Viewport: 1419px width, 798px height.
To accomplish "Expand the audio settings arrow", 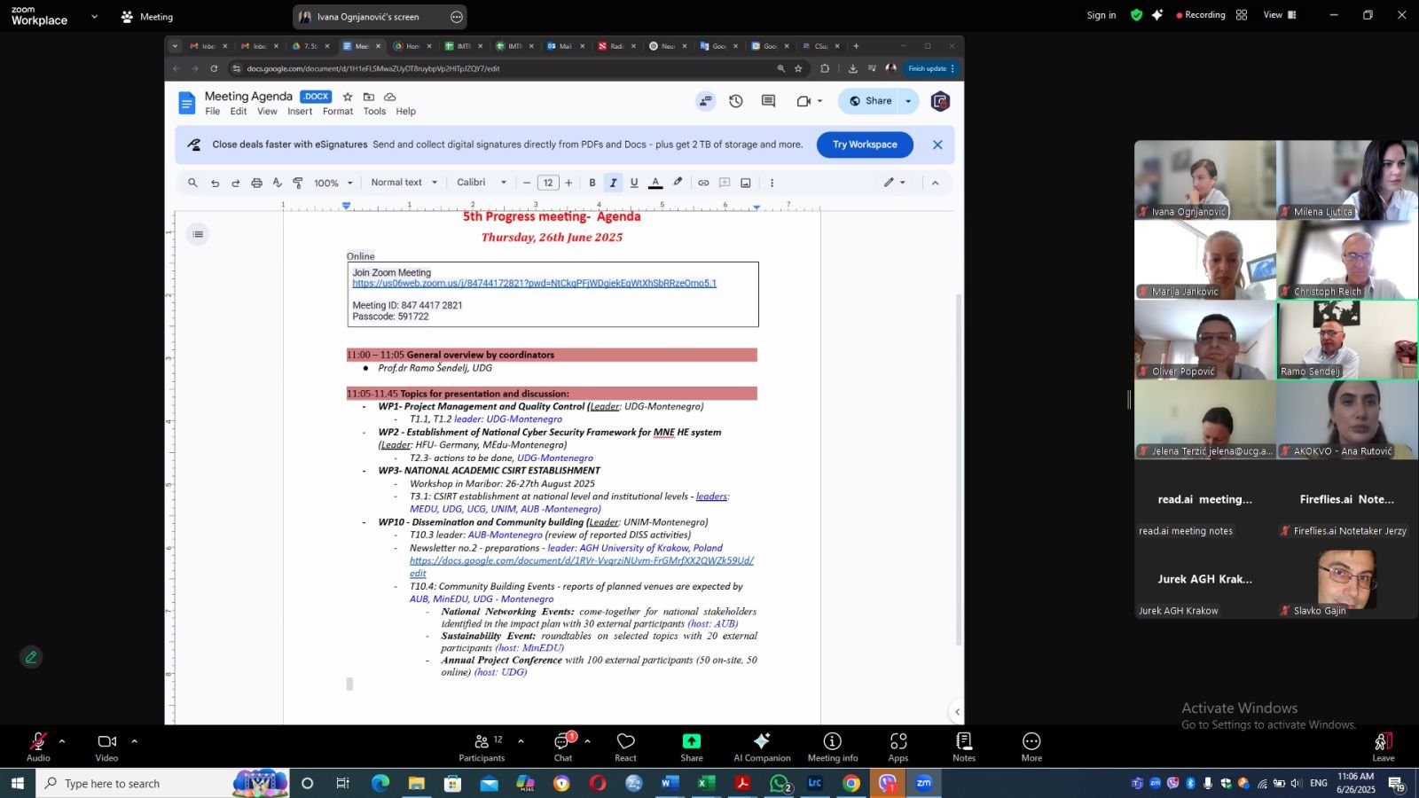I will click(62, 741).
